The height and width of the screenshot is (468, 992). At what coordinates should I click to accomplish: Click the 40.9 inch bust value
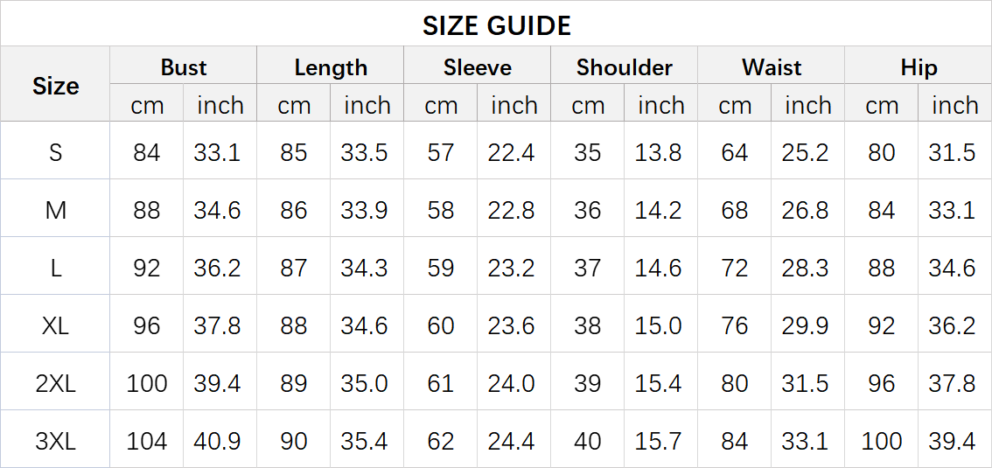pyautogui.click(x=217, y=441)
